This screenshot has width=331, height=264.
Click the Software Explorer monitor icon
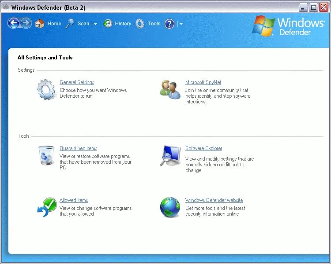[x=170, y=156]
